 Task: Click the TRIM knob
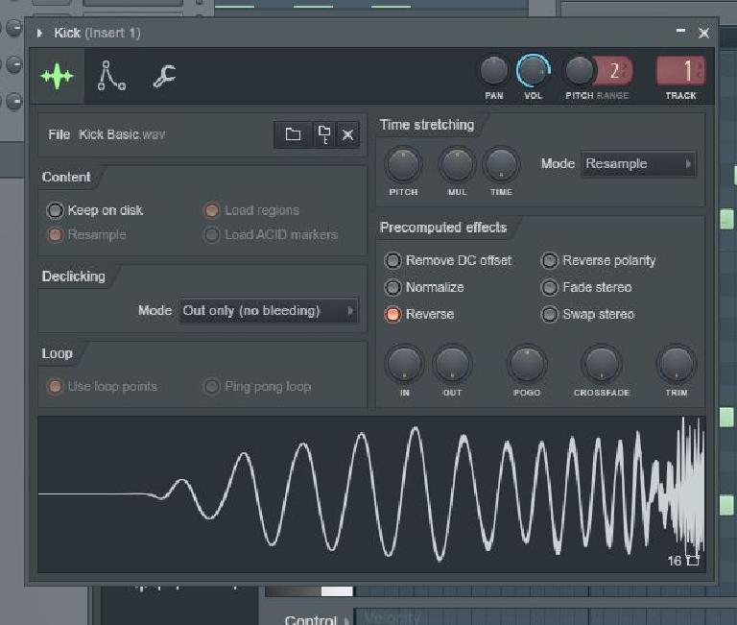(676, 364)
